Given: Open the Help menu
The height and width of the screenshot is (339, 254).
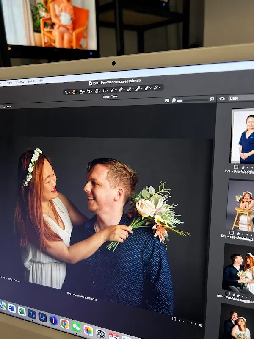Looking at the screenshot, I should click(41, 81).
